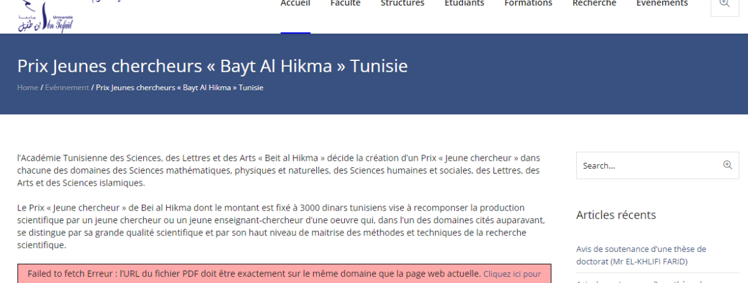Click the magnifier icon in sidebar search box

728,165
